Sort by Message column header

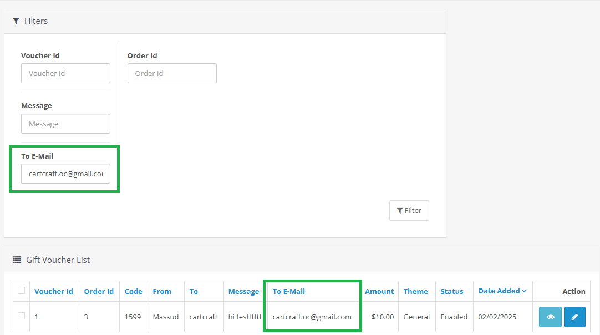(243, 292)
